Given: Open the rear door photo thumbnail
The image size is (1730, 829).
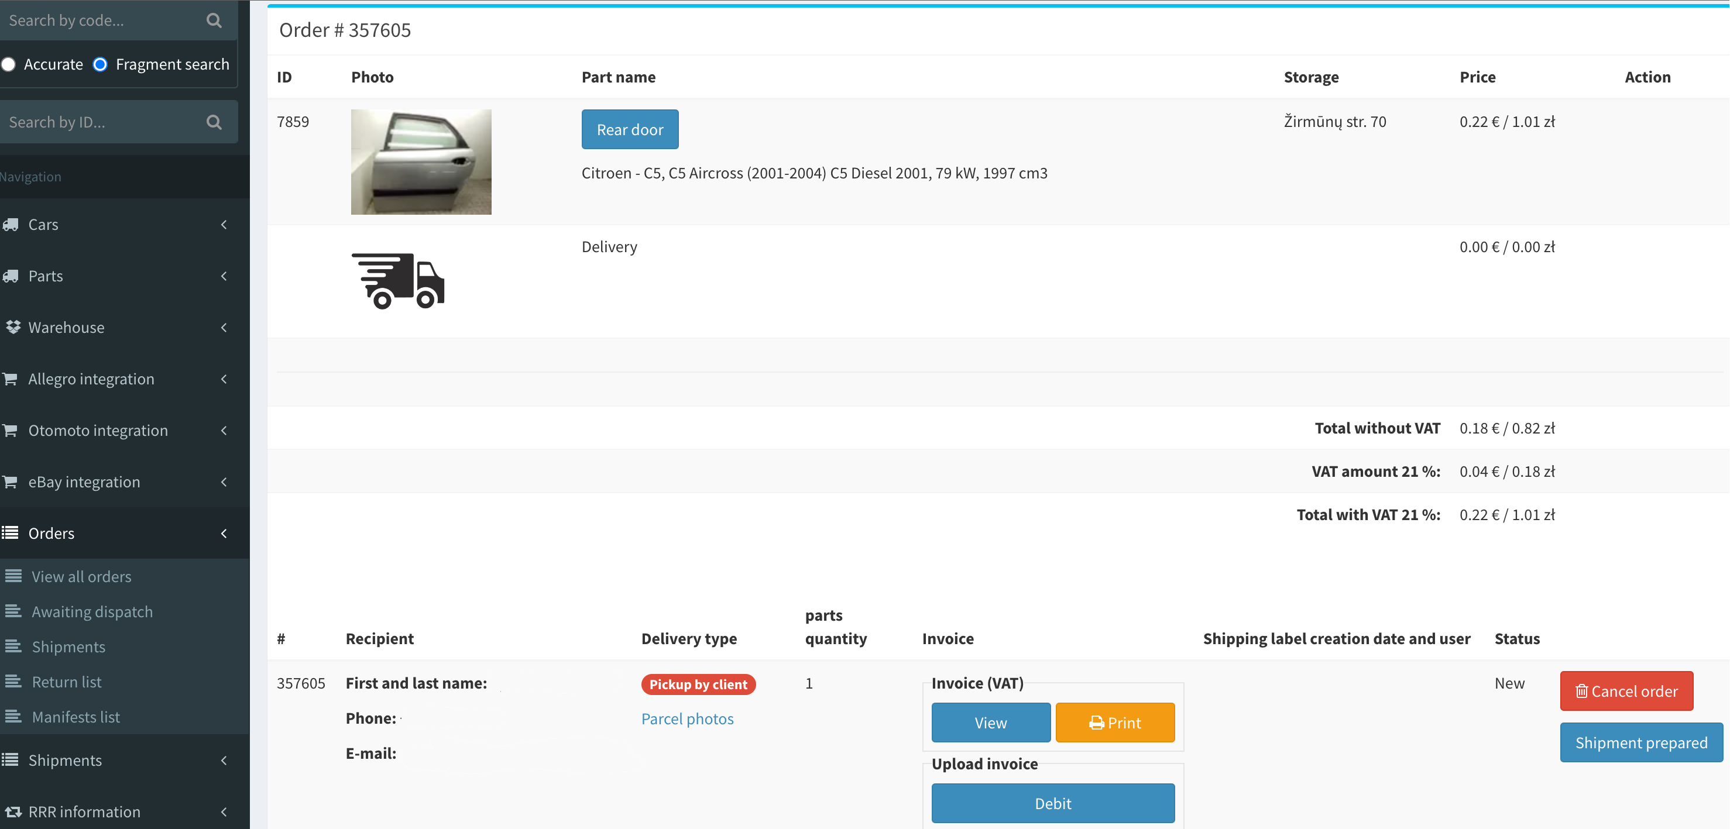Looking at the screenshot, I should point(421,162).
